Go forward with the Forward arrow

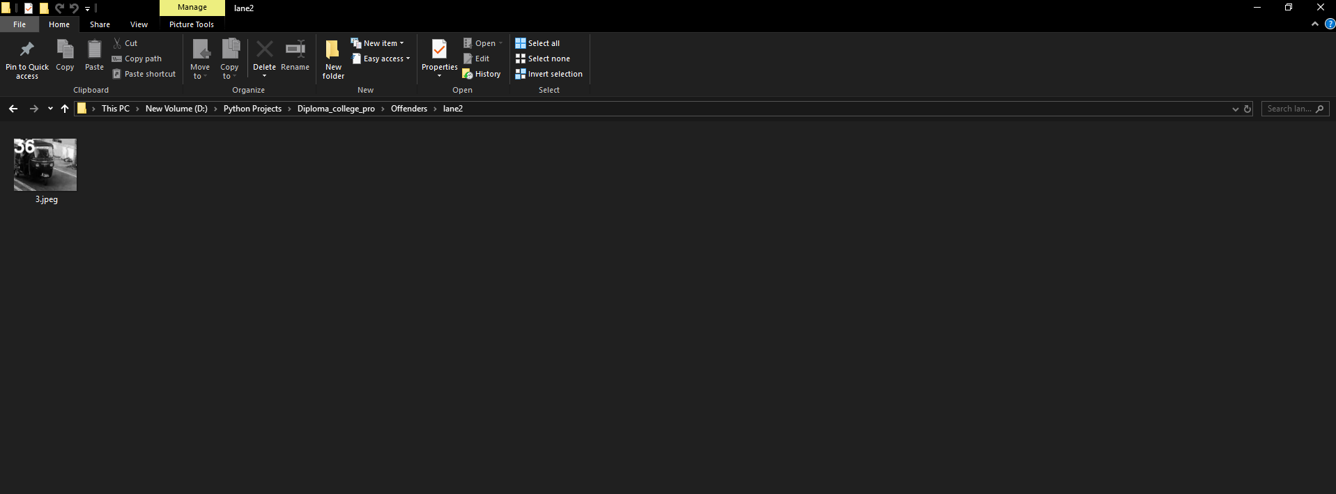[x=33, y=109]
